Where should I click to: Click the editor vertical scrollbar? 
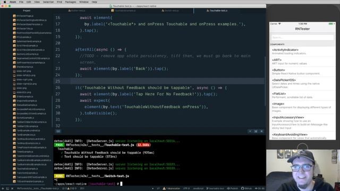click(x=265, y=81)
